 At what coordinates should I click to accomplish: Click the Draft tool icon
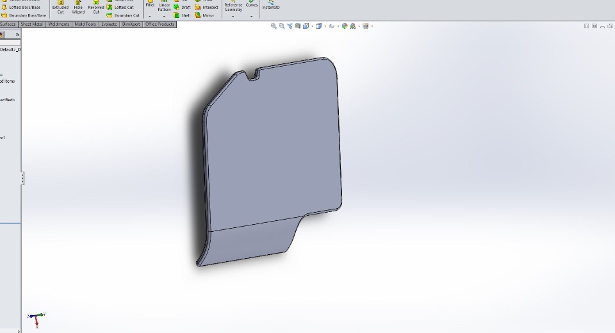[x=177, y=8]
